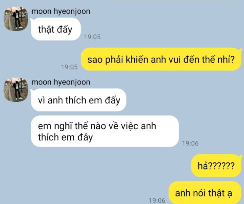Click the question marks in 'hả??????'
This screenshot has width=244, height=204.
point(221,166)
